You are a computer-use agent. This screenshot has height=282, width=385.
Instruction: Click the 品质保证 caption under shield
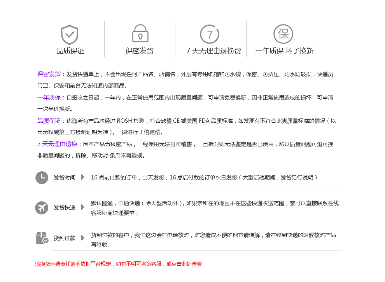[70, 51]
